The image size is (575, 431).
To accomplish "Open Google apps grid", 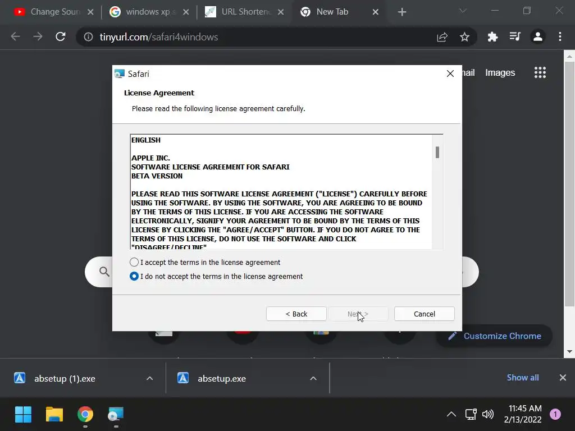I will coord(540,72).
